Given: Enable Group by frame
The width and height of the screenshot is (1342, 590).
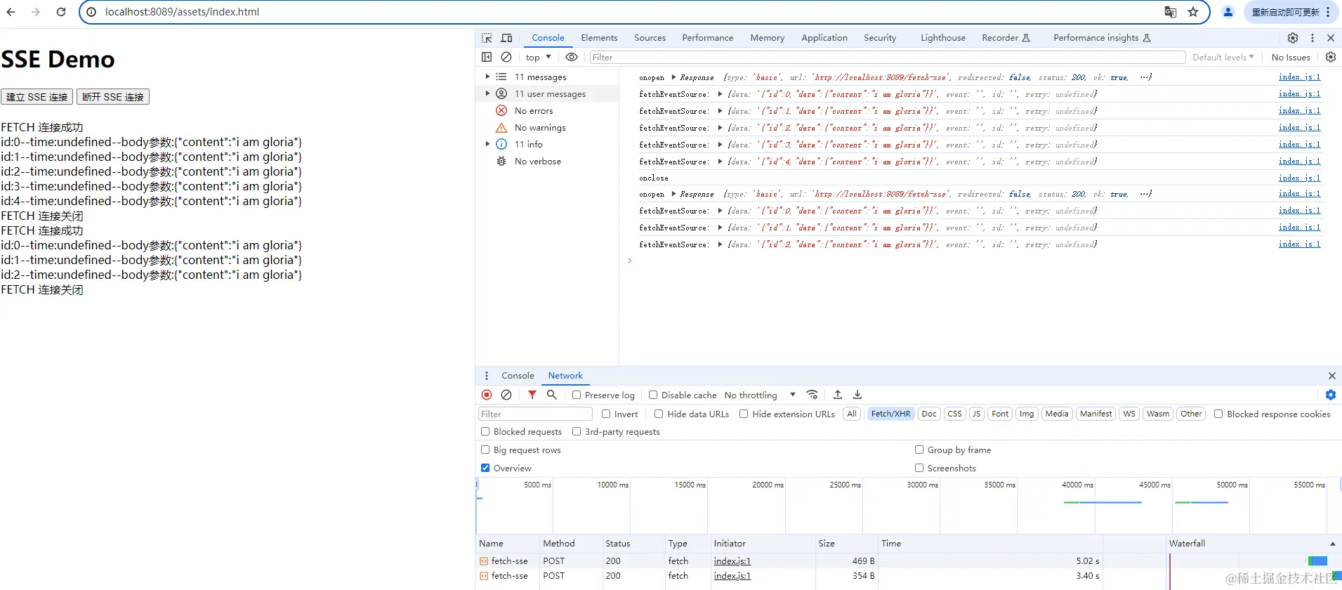Looking at the screenshot, I should pos(919,450).
